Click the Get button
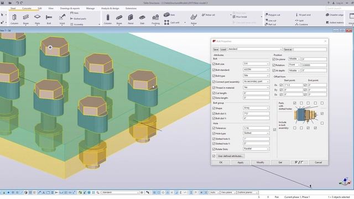The image size is (354, 199). [280, 162]
